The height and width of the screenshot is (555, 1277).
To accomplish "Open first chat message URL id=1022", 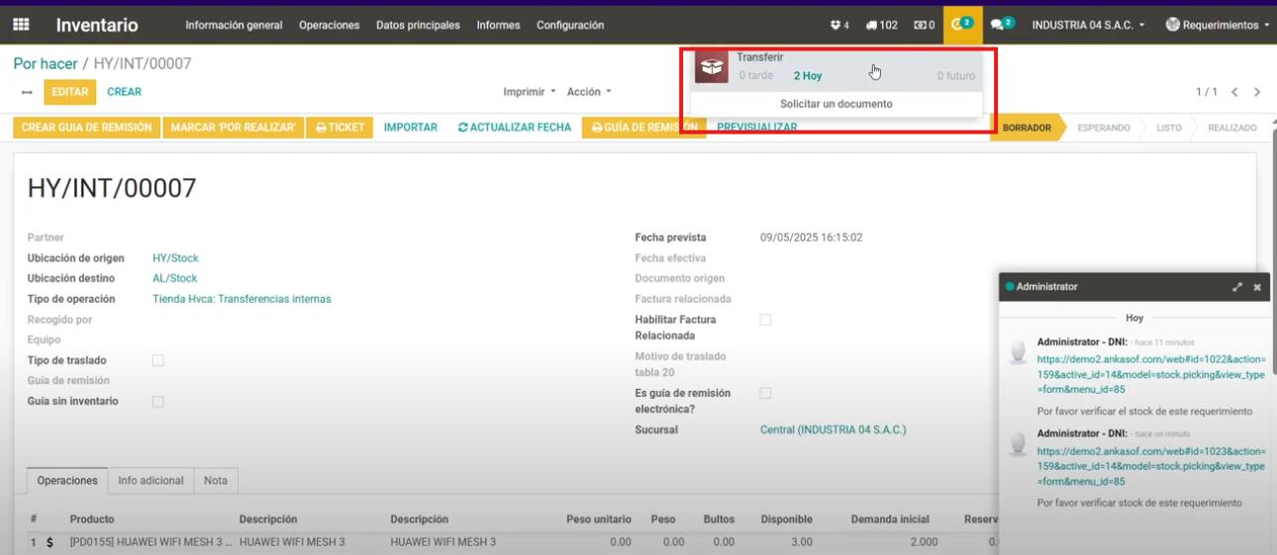I will click(1151, 374).
